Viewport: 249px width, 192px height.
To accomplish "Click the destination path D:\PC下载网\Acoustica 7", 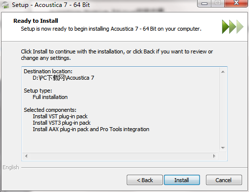I will (63, 78).
